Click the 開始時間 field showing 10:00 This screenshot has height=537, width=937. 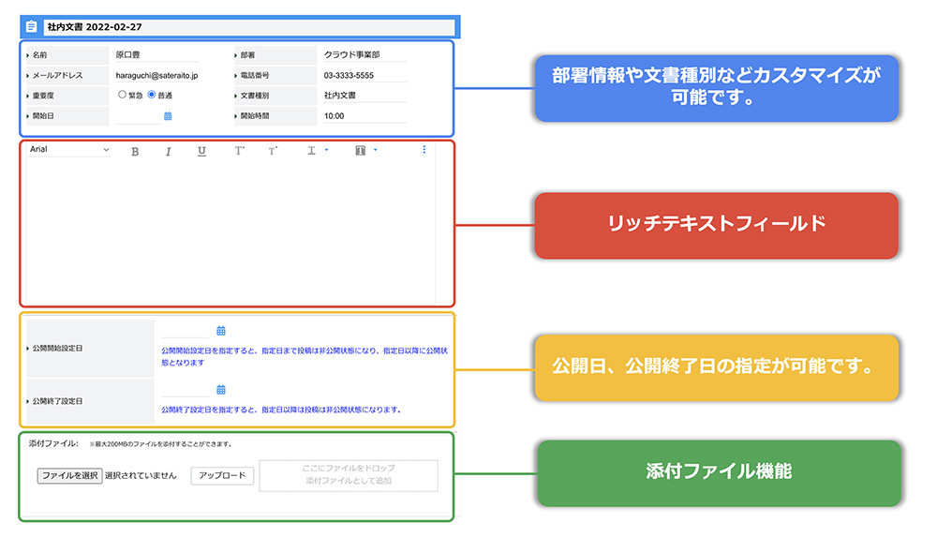point(364,116)
